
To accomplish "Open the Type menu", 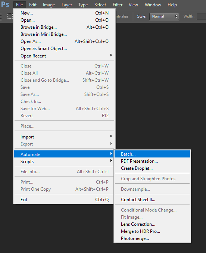I will [83, 5].
